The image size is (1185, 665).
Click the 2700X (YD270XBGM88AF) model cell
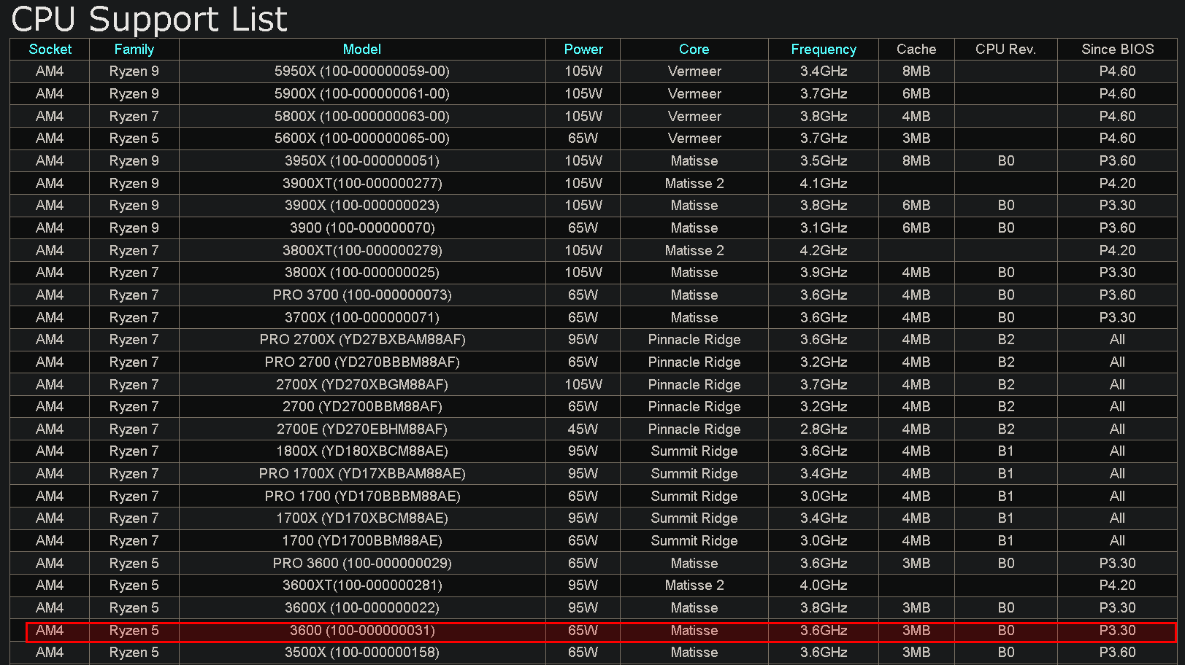click(x=362, y=384)
